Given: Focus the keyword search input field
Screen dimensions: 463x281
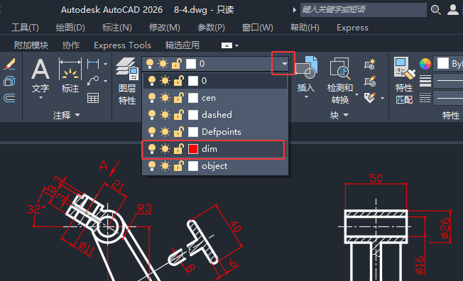Looking at the screenshot, I should pos(363,10).
